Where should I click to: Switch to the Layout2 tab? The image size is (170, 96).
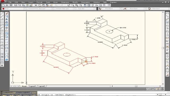pyautogui.click(x=42, y=86)
